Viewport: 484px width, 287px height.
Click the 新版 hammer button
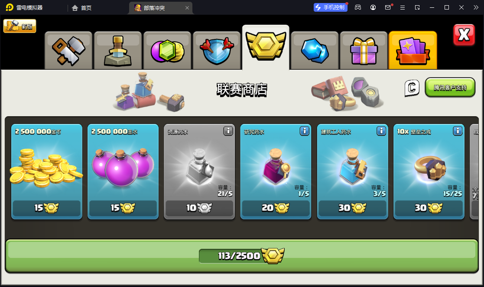tap(20, 26)
